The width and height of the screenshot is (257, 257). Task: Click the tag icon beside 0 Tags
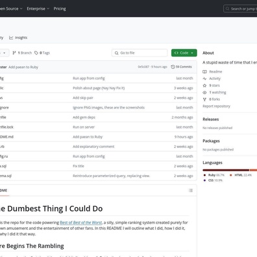[36, 53]
